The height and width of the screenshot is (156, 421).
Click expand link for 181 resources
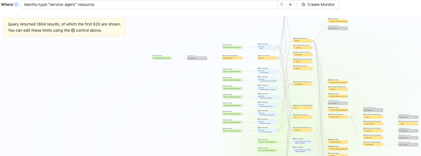coord(408,135)
